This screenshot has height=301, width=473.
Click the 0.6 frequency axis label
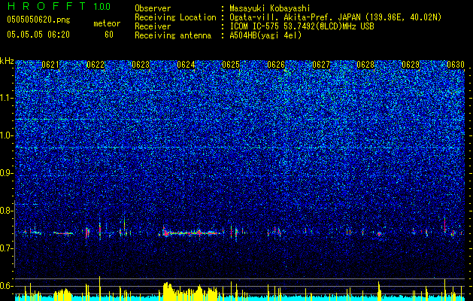click(7, 286)
